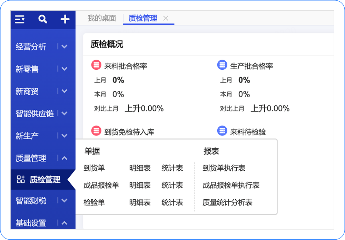Expand the 智能供应链 chevron
This screenshot has width=345, height=240.
coord(64,113)
